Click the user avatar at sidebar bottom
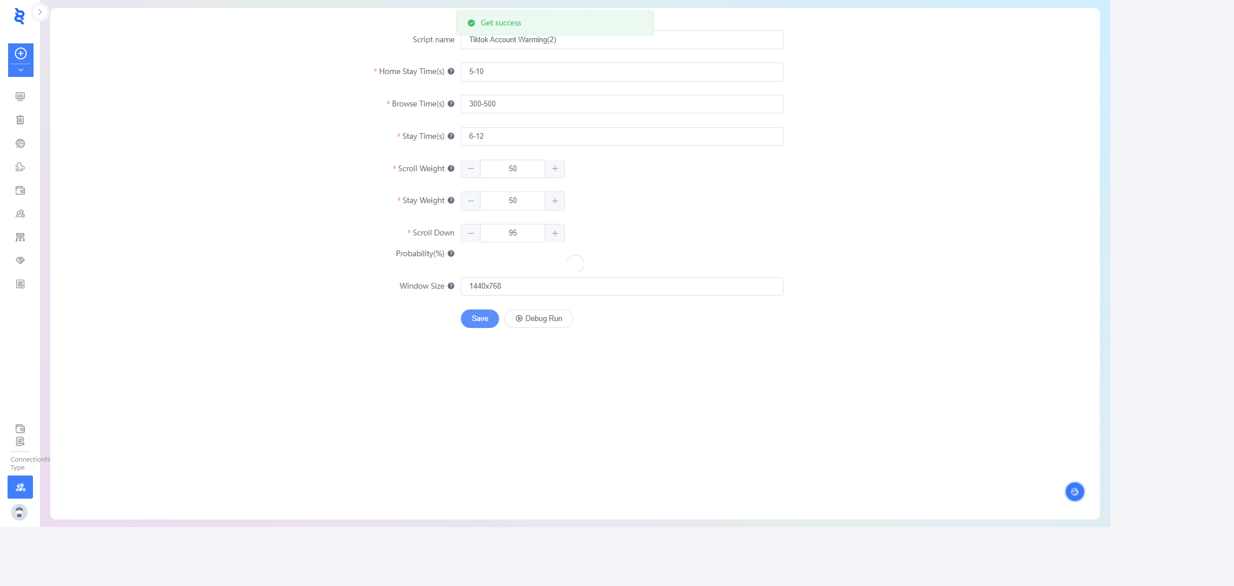 (x=20, y=512)
